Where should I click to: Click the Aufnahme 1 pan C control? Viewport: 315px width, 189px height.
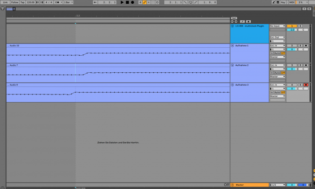(x=303, y=50)
